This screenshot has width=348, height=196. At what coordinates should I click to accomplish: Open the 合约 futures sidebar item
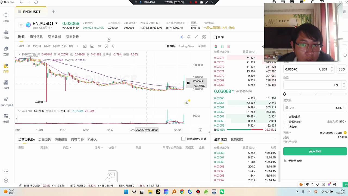6,85
